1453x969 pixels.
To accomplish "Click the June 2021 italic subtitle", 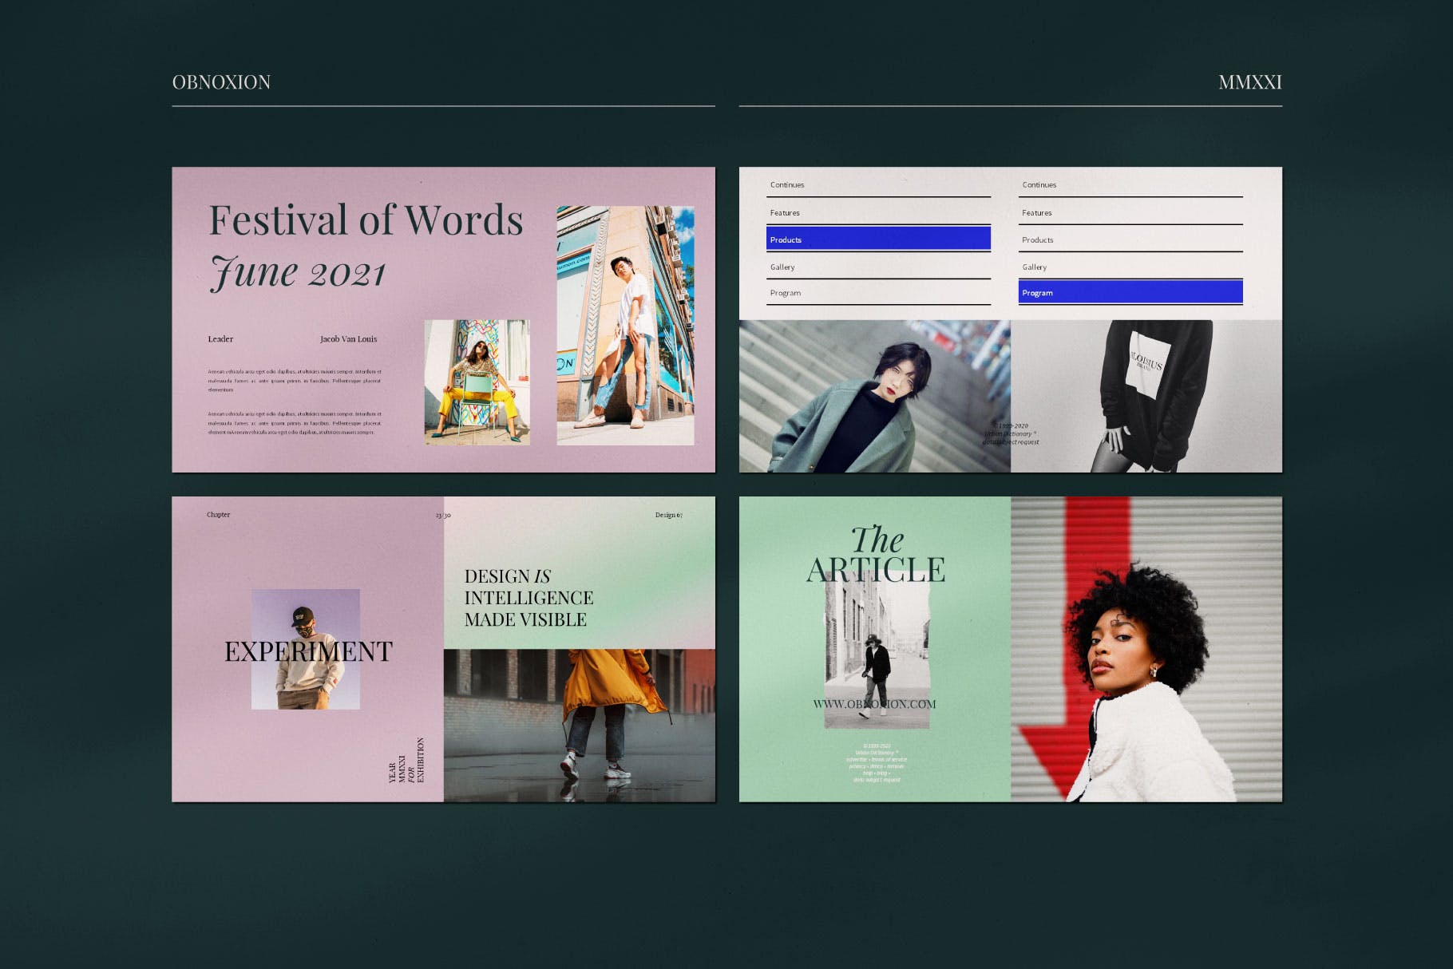I will [x=298, y=273].
